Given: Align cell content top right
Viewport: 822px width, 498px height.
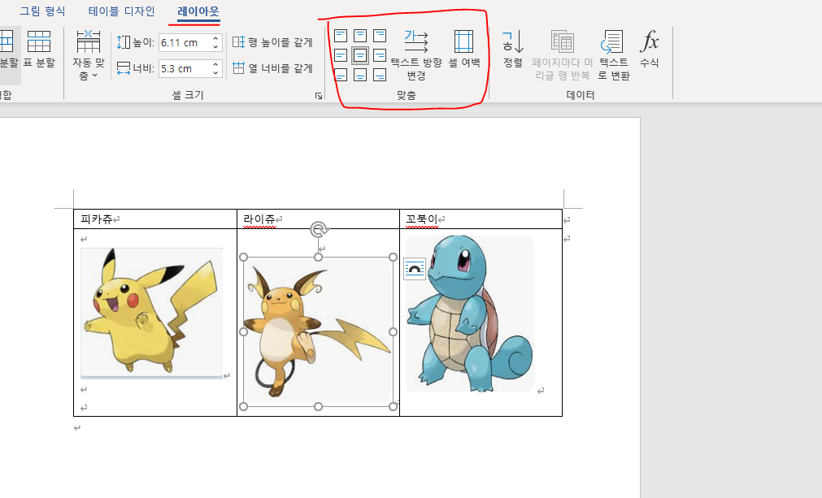Looking at the screenshot, I should (380, 36).
